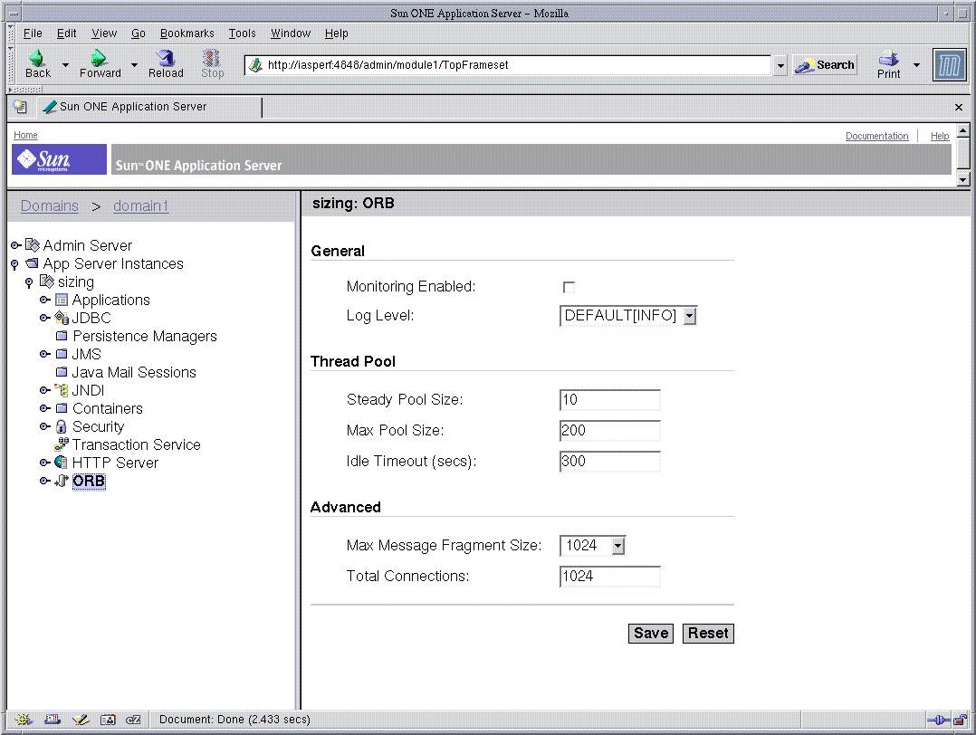Open the Back button history dropdown arrow
Viewport: 976px width, 735px height.
[65, 65]
